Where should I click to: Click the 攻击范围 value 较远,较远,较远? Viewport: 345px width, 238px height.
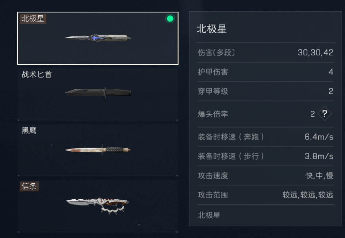308,195
